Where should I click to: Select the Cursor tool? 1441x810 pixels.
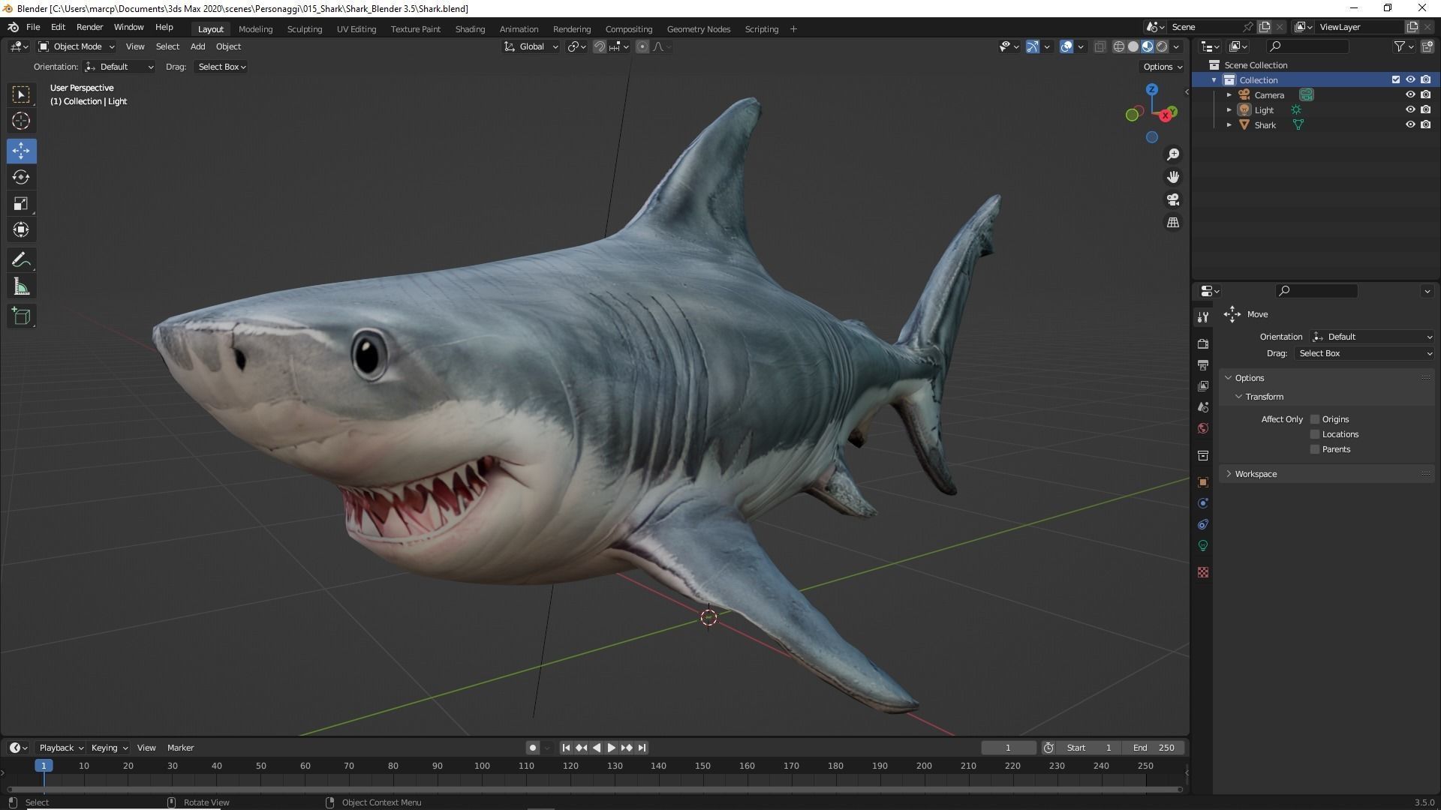click(21, 121)
